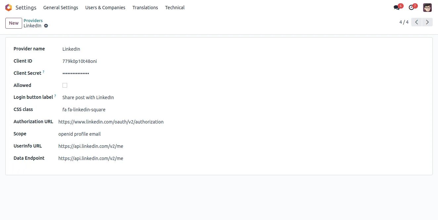Open the General Settings menu
Viewport: 438px width, 220px height.
[61, 8]
